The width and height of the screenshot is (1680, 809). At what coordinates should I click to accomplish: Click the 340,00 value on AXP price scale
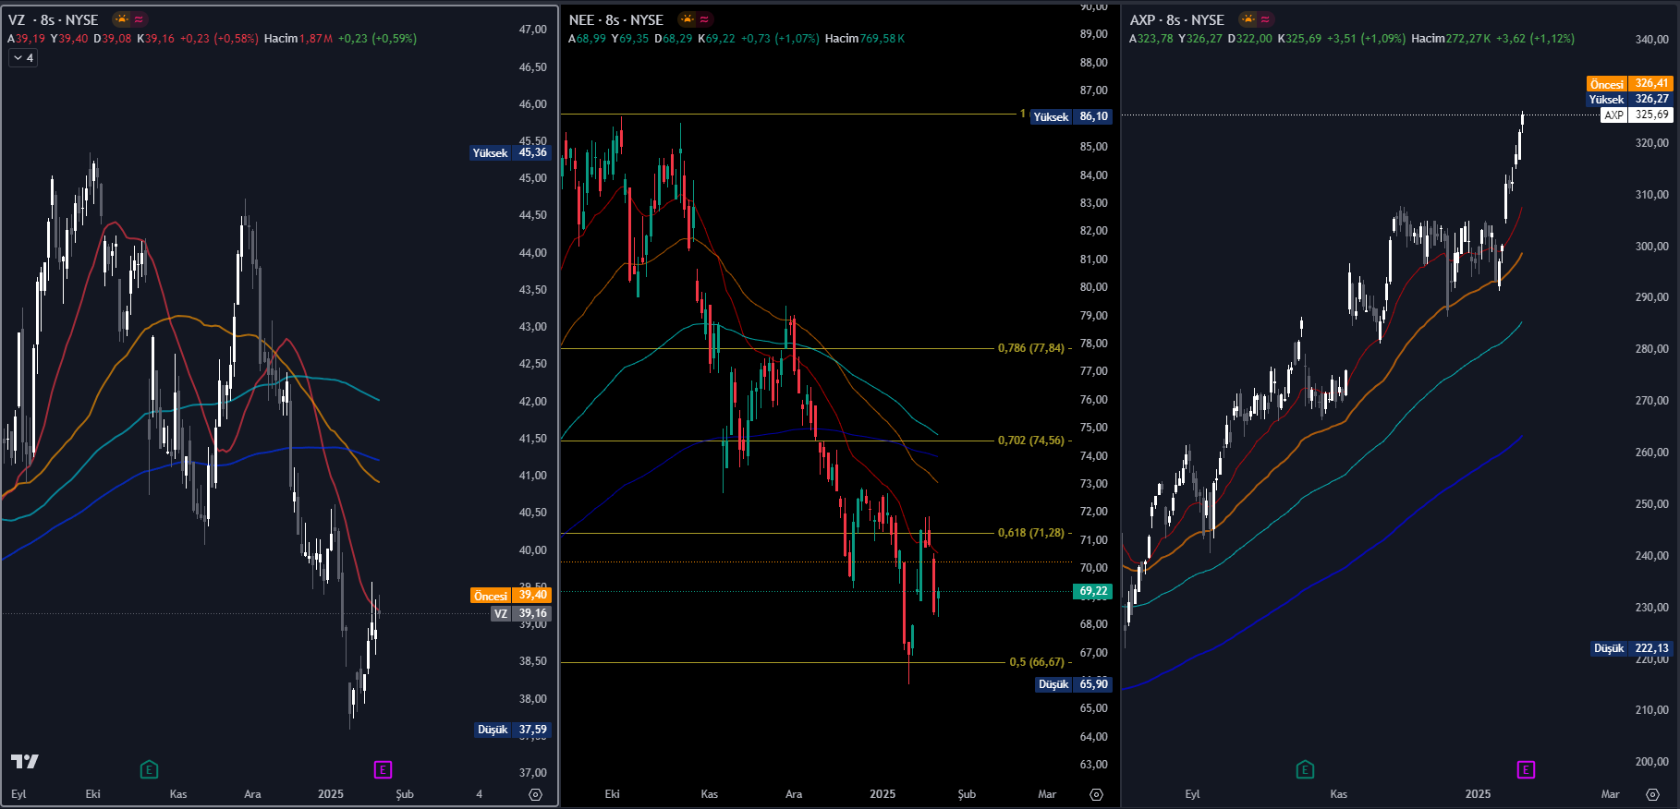(x=1651, y=40)
